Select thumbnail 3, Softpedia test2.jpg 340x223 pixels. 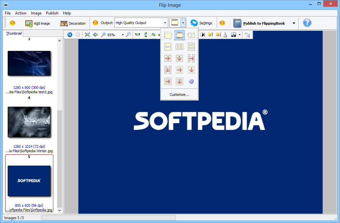[29, 63]
